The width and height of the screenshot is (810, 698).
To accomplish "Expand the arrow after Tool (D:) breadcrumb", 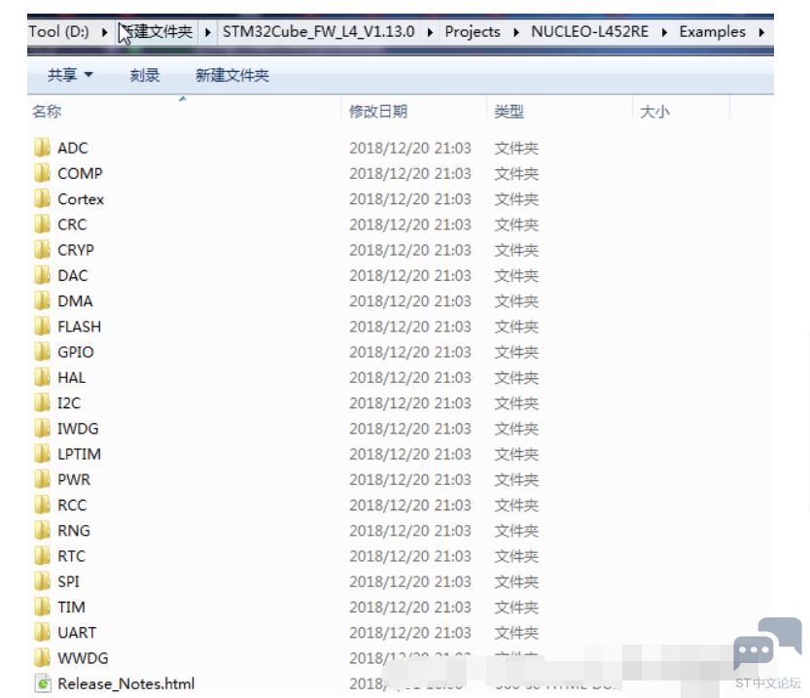I will 105,32.
